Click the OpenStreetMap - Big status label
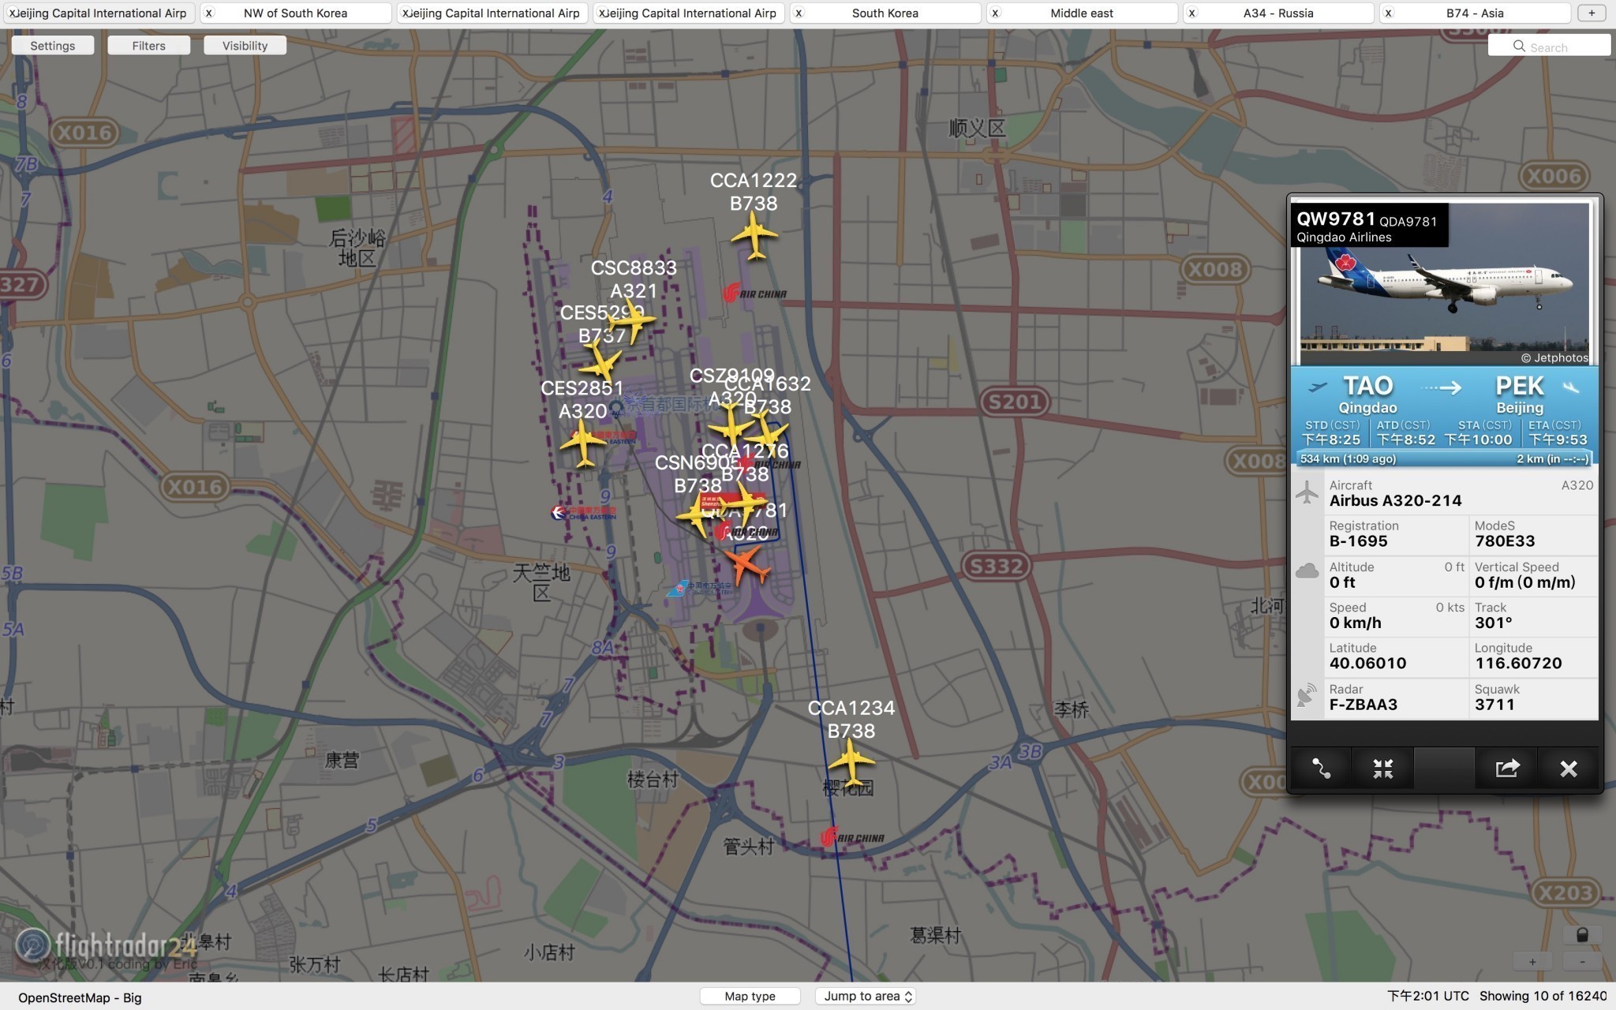 [80, 998]
